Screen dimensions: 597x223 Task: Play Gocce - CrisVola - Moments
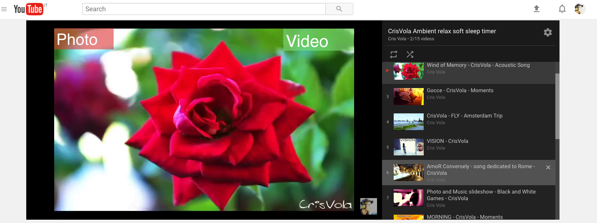click(x=460, y=91)
